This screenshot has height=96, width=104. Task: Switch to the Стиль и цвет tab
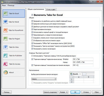pos(51,10)
